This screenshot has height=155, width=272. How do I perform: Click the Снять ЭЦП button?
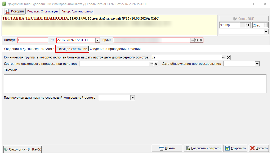(244, 19)
